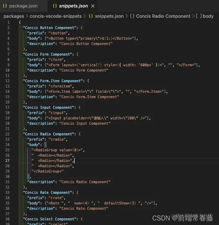
Task: Click the "cform" prefix value
Action: 56,60
